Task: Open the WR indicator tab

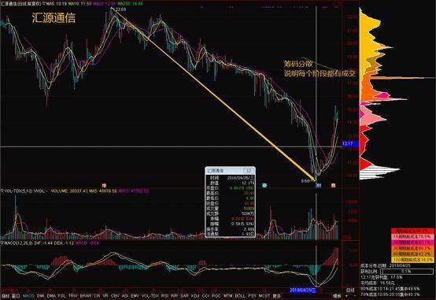Action: pyautogui.click(x=175, y=296)
